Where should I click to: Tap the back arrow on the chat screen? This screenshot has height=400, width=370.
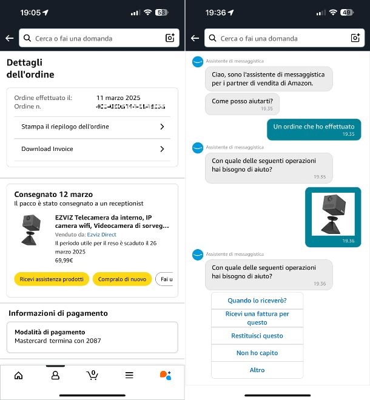(195, 38)
